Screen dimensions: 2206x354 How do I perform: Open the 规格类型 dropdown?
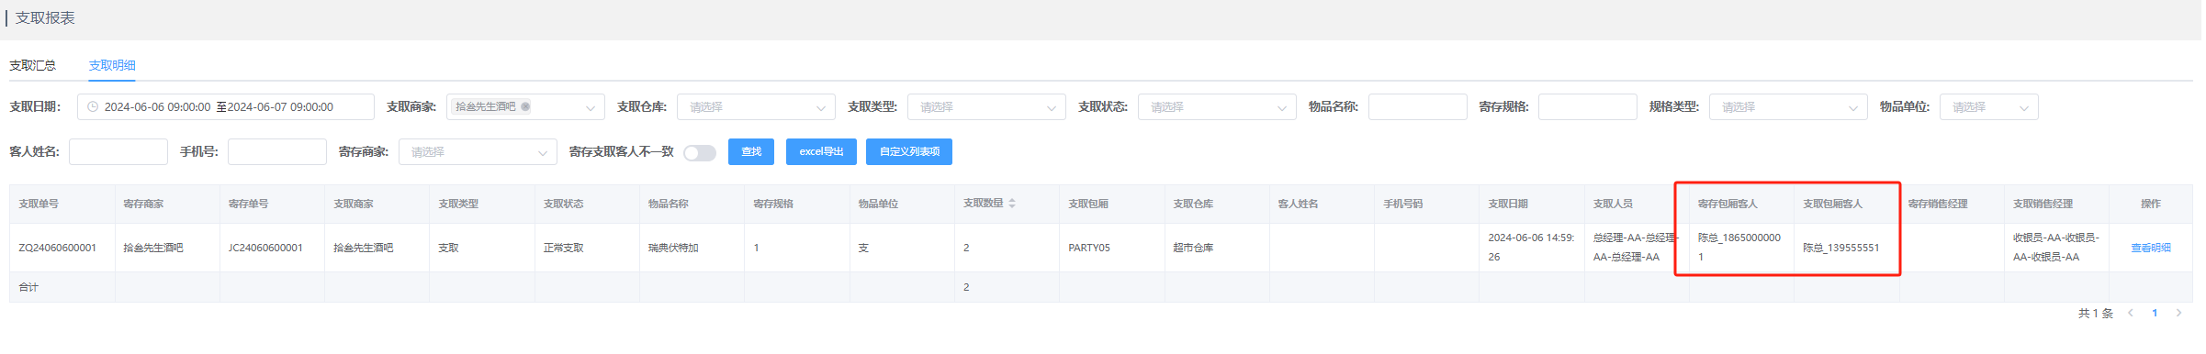click(x=1788, y=107)
